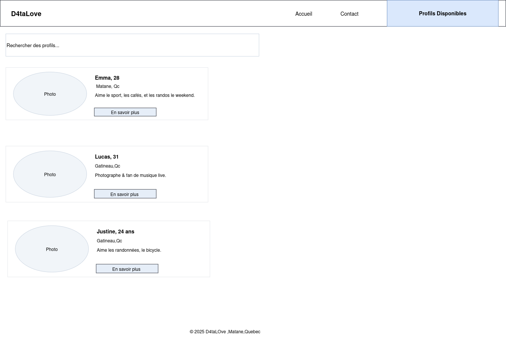Click Emma's Matane, Qc location text
Screen dimensions: 506x337
107,86
